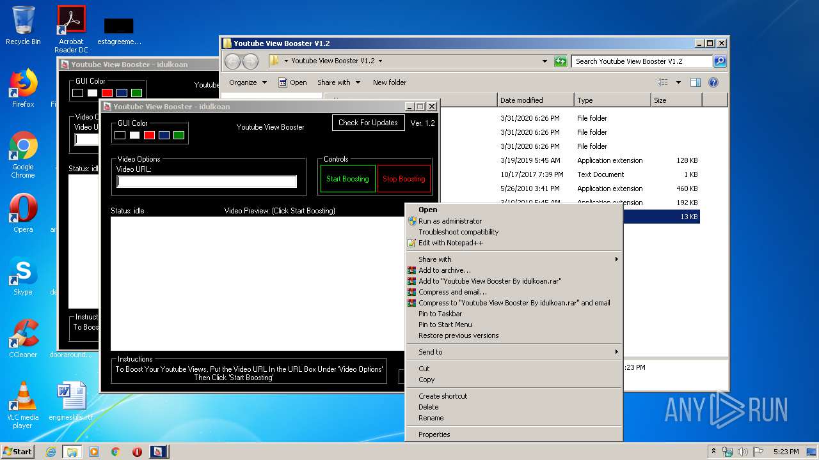Switch to Youtube View Booster taskbar button

pyautogui.click(x=158, y=452)
